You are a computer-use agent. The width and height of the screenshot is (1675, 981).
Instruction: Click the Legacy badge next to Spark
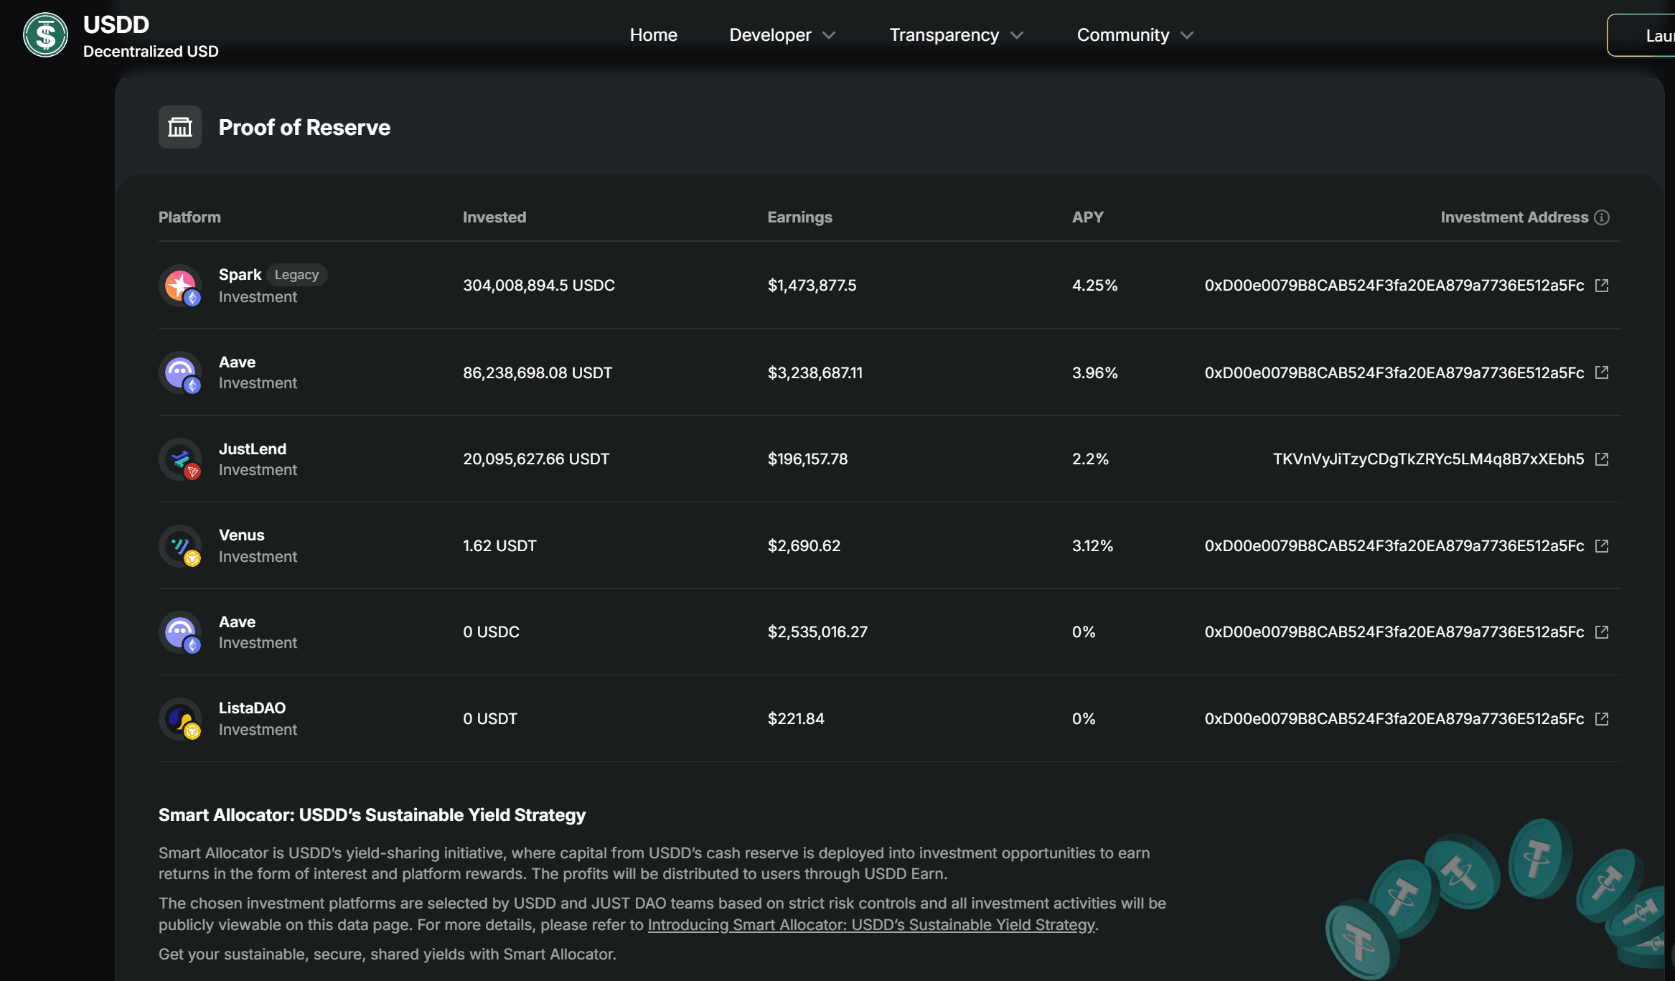(296, 275)
